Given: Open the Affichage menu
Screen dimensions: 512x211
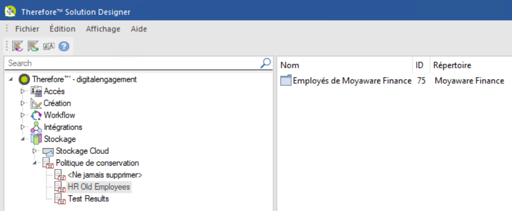Looking at the screenshot, I should 103,29.
